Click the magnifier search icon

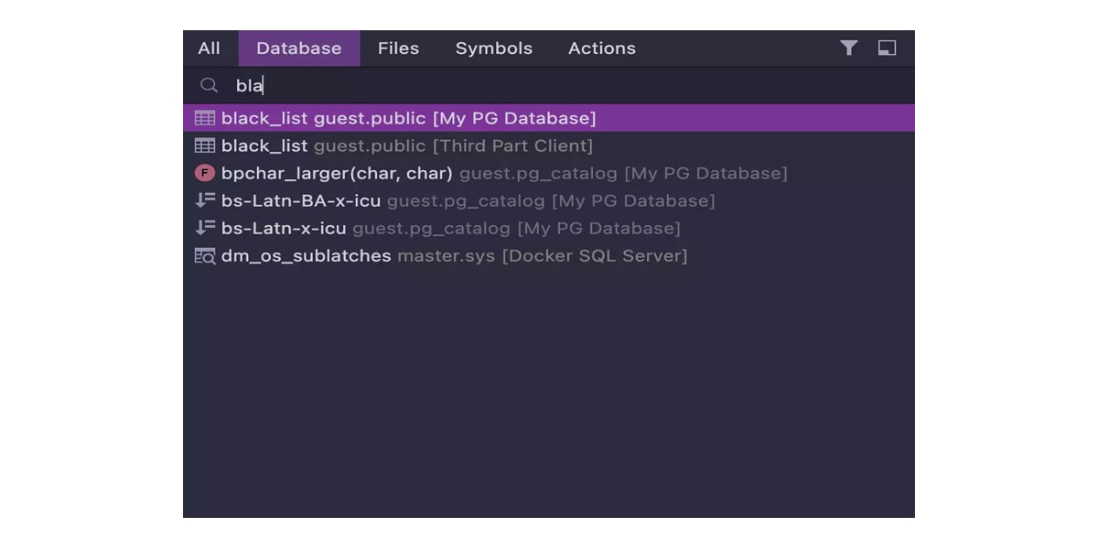[209, 85]
